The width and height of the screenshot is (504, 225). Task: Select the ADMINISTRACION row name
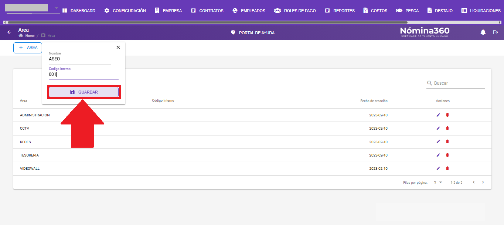point(35,115)
